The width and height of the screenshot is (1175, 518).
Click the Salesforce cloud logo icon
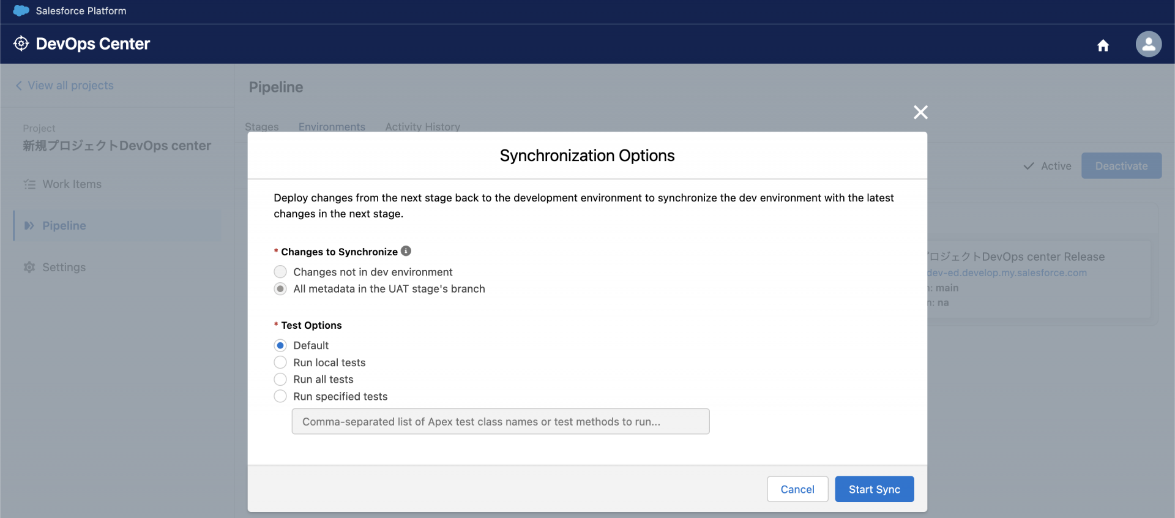pos(21,10)
